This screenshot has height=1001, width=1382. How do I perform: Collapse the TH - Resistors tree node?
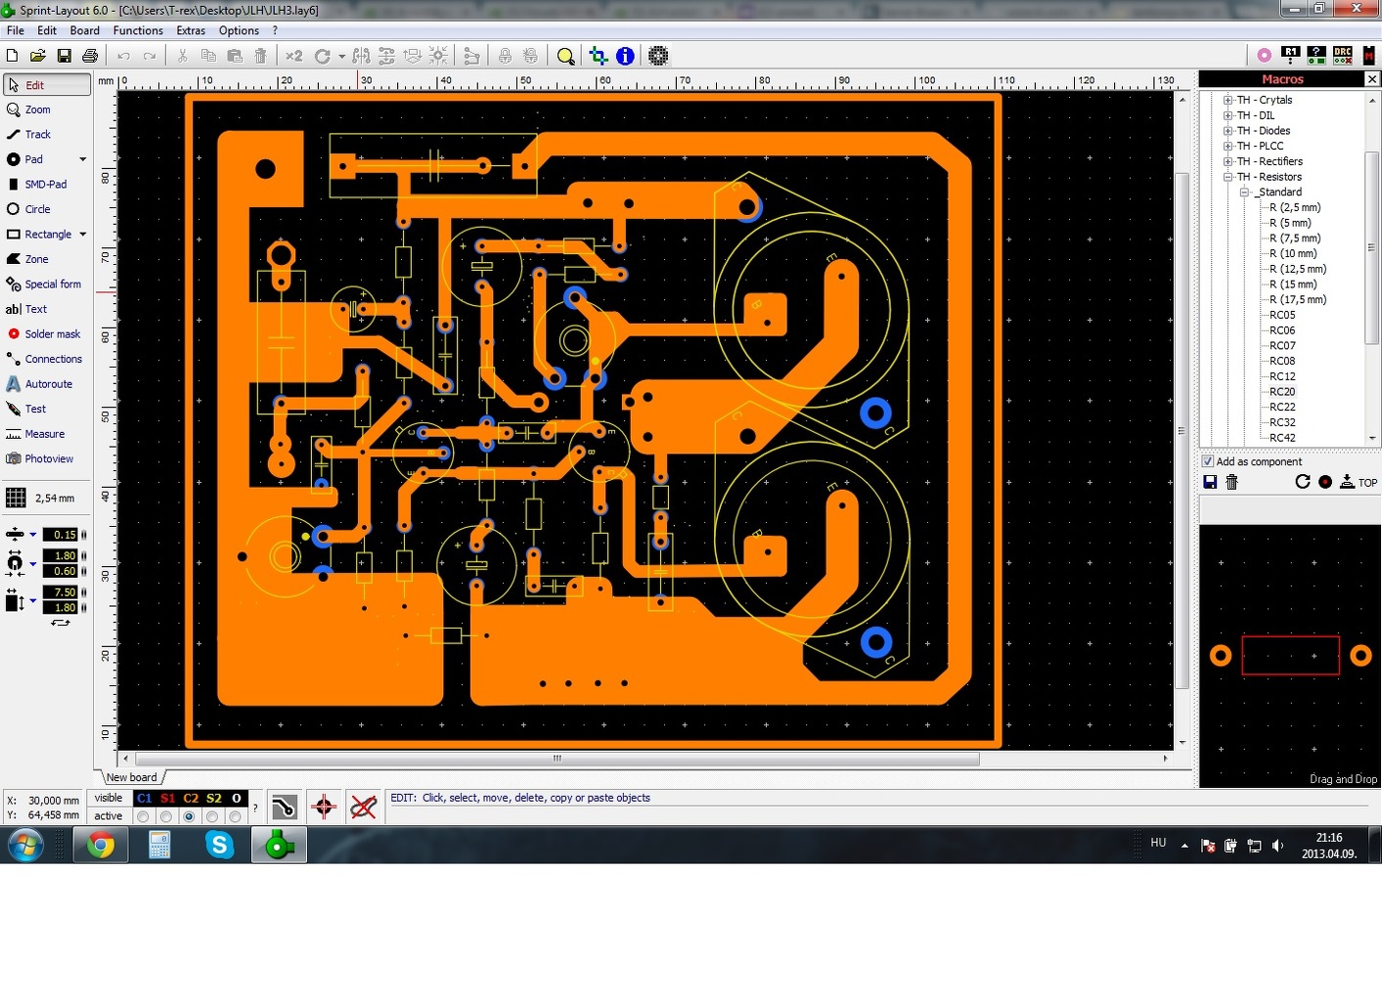(1227, 177)
